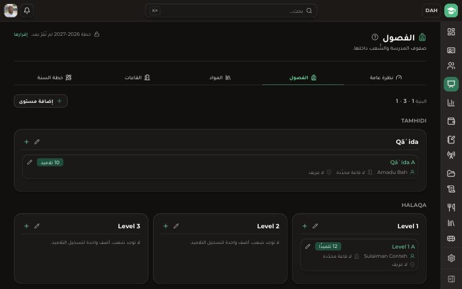Open the نظرة عامة tab
This screenshot has width=462, height=289.
coord(385,77)
